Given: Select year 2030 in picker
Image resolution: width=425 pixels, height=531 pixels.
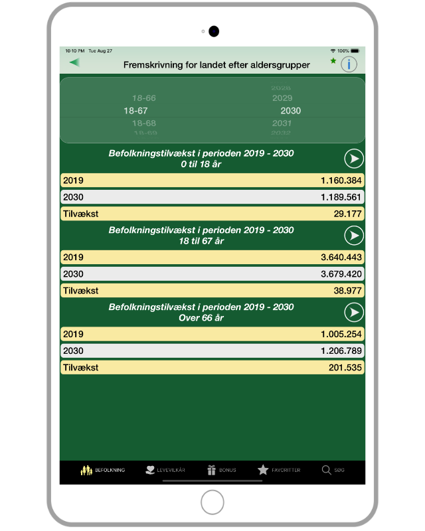Looking at the screenshot, I should tap(290, 111).
